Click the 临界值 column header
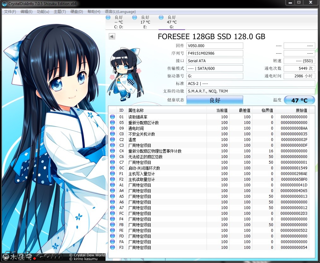Image resolution: width=320 pixels, height=263 pixels. [264, 110]
